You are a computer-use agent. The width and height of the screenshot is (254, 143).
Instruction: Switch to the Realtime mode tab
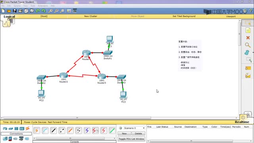click(242, 122)
